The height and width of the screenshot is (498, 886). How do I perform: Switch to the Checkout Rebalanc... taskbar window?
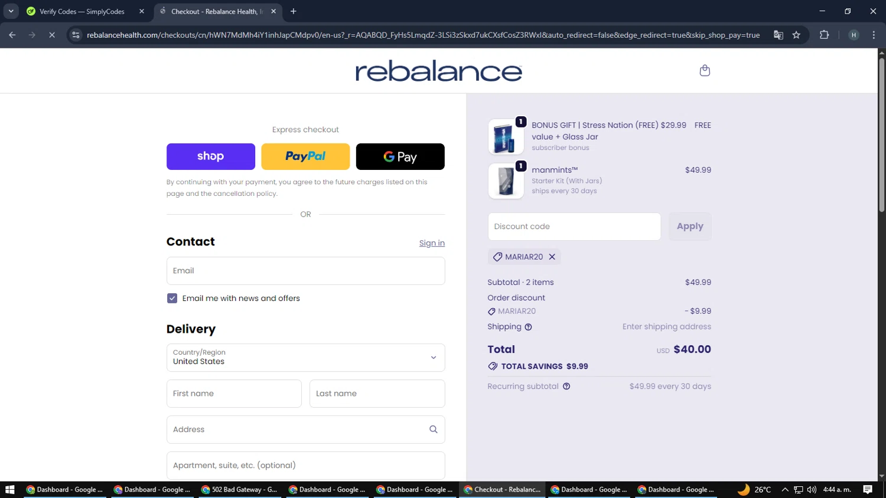click(503, 490)
